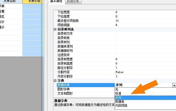Screen dimensions: 176x111
Task: Select the 图形字典 property row
Action: point(86,89)
